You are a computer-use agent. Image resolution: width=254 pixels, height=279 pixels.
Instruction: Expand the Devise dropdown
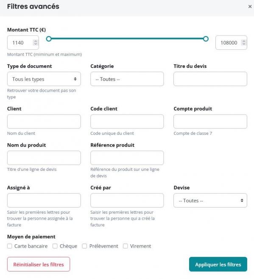click(210, 201)
